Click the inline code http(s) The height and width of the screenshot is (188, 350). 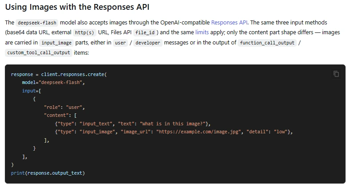pyautogui.click(x=84, y=32)
